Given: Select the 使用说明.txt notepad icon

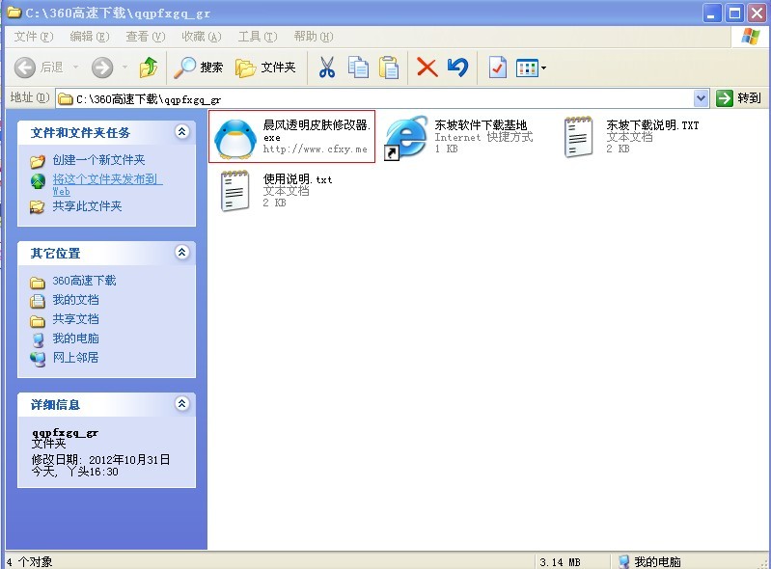Looking at the screenshot, I should click(x=234, y=191).
